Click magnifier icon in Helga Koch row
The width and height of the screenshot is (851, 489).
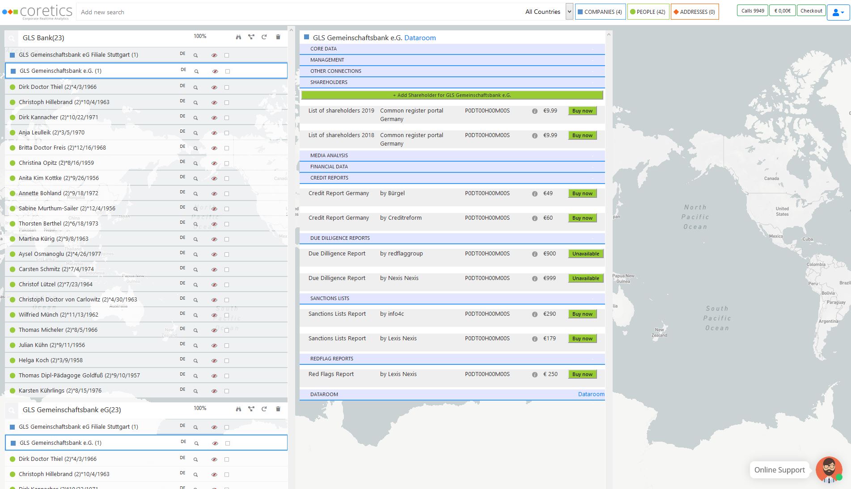coord(195,361)
